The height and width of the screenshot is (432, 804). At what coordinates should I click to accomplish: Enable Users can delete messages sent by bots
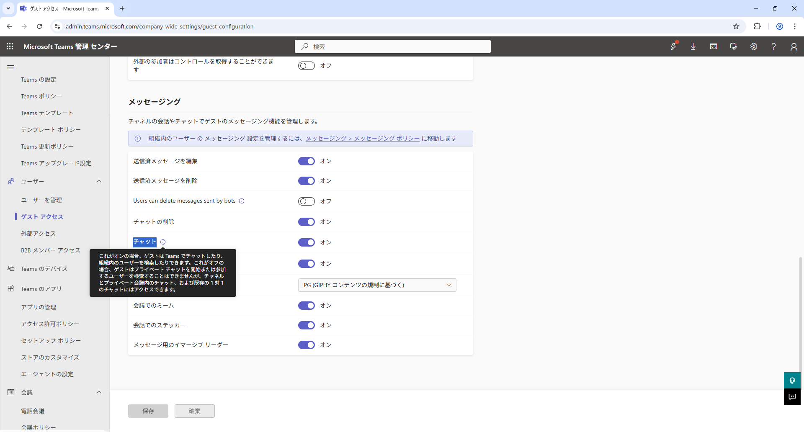[x=307, y=201]
